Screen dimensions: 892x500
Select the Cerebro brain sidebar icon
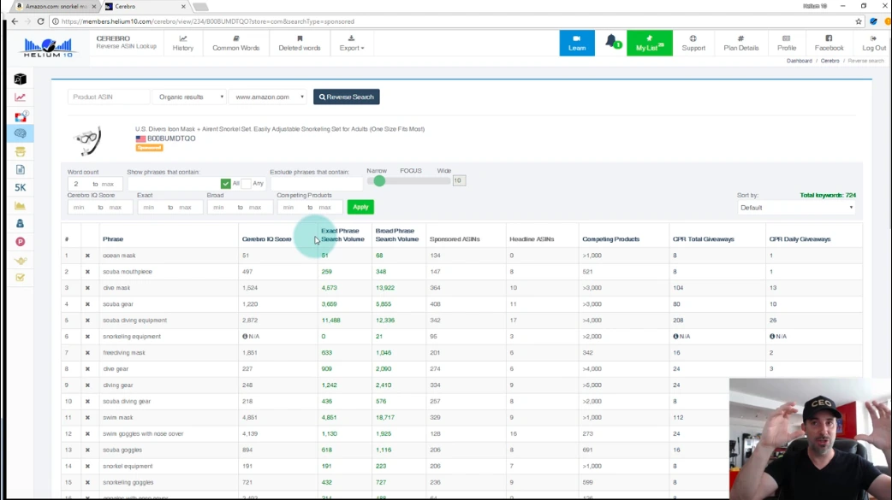[21, 133]
